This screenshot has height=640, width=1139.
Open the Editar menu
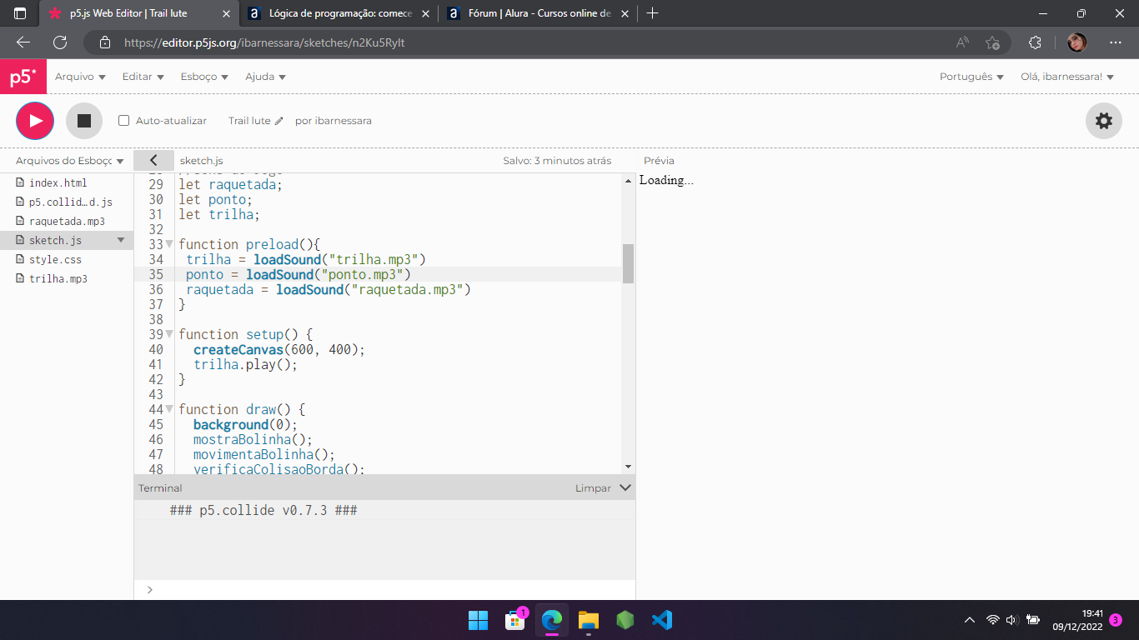143,77
